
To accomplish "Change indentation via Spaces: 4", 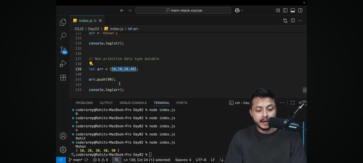I will coord(183,160).
